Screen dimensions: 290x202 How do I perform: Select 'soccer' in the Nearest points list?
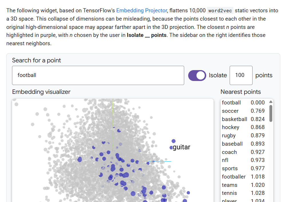click(230, 111)
